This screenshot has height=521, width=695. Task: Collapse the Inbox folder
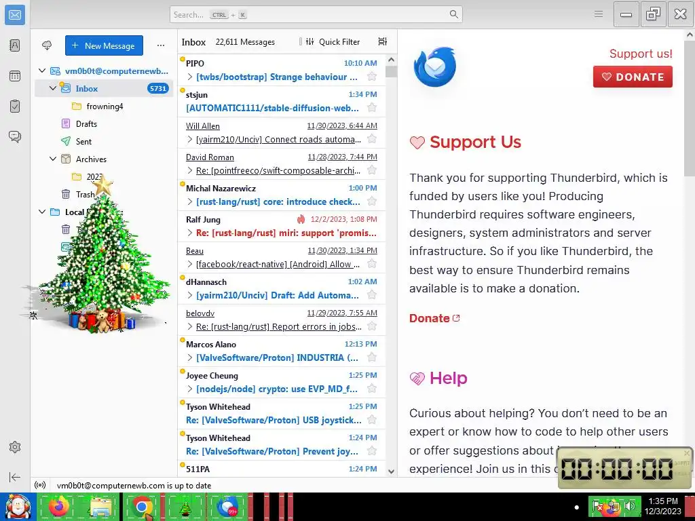click(53, 88)
